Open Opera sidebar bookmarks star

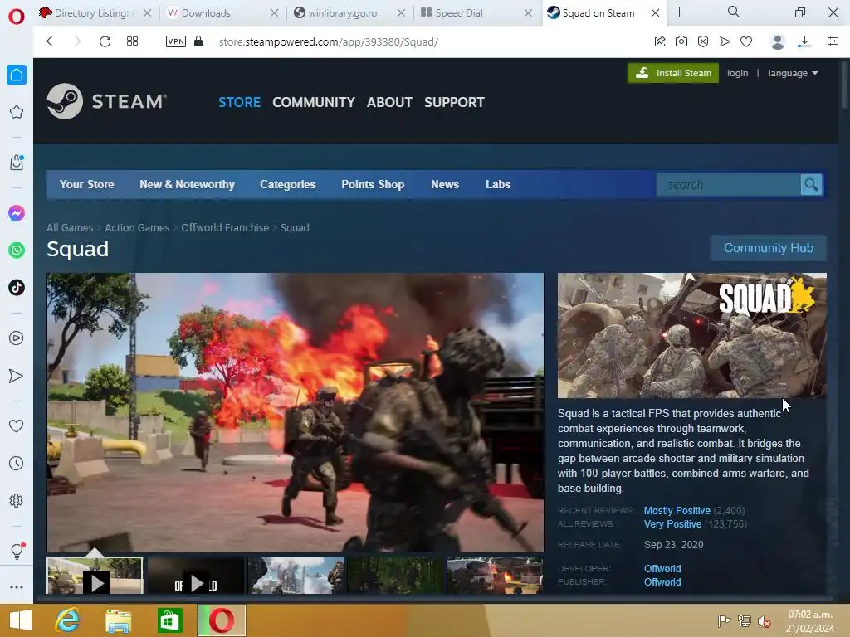(17, 112)
